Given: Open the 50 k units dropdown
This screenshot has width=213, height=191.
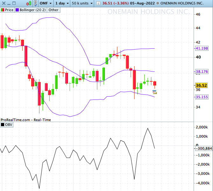Looking at the screenshot, I should (x=82, y=3).
